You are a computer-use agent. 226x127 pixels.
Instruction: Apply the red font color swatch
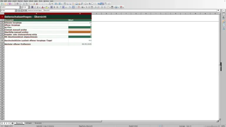pyautogui.click(x=42, y=7)
